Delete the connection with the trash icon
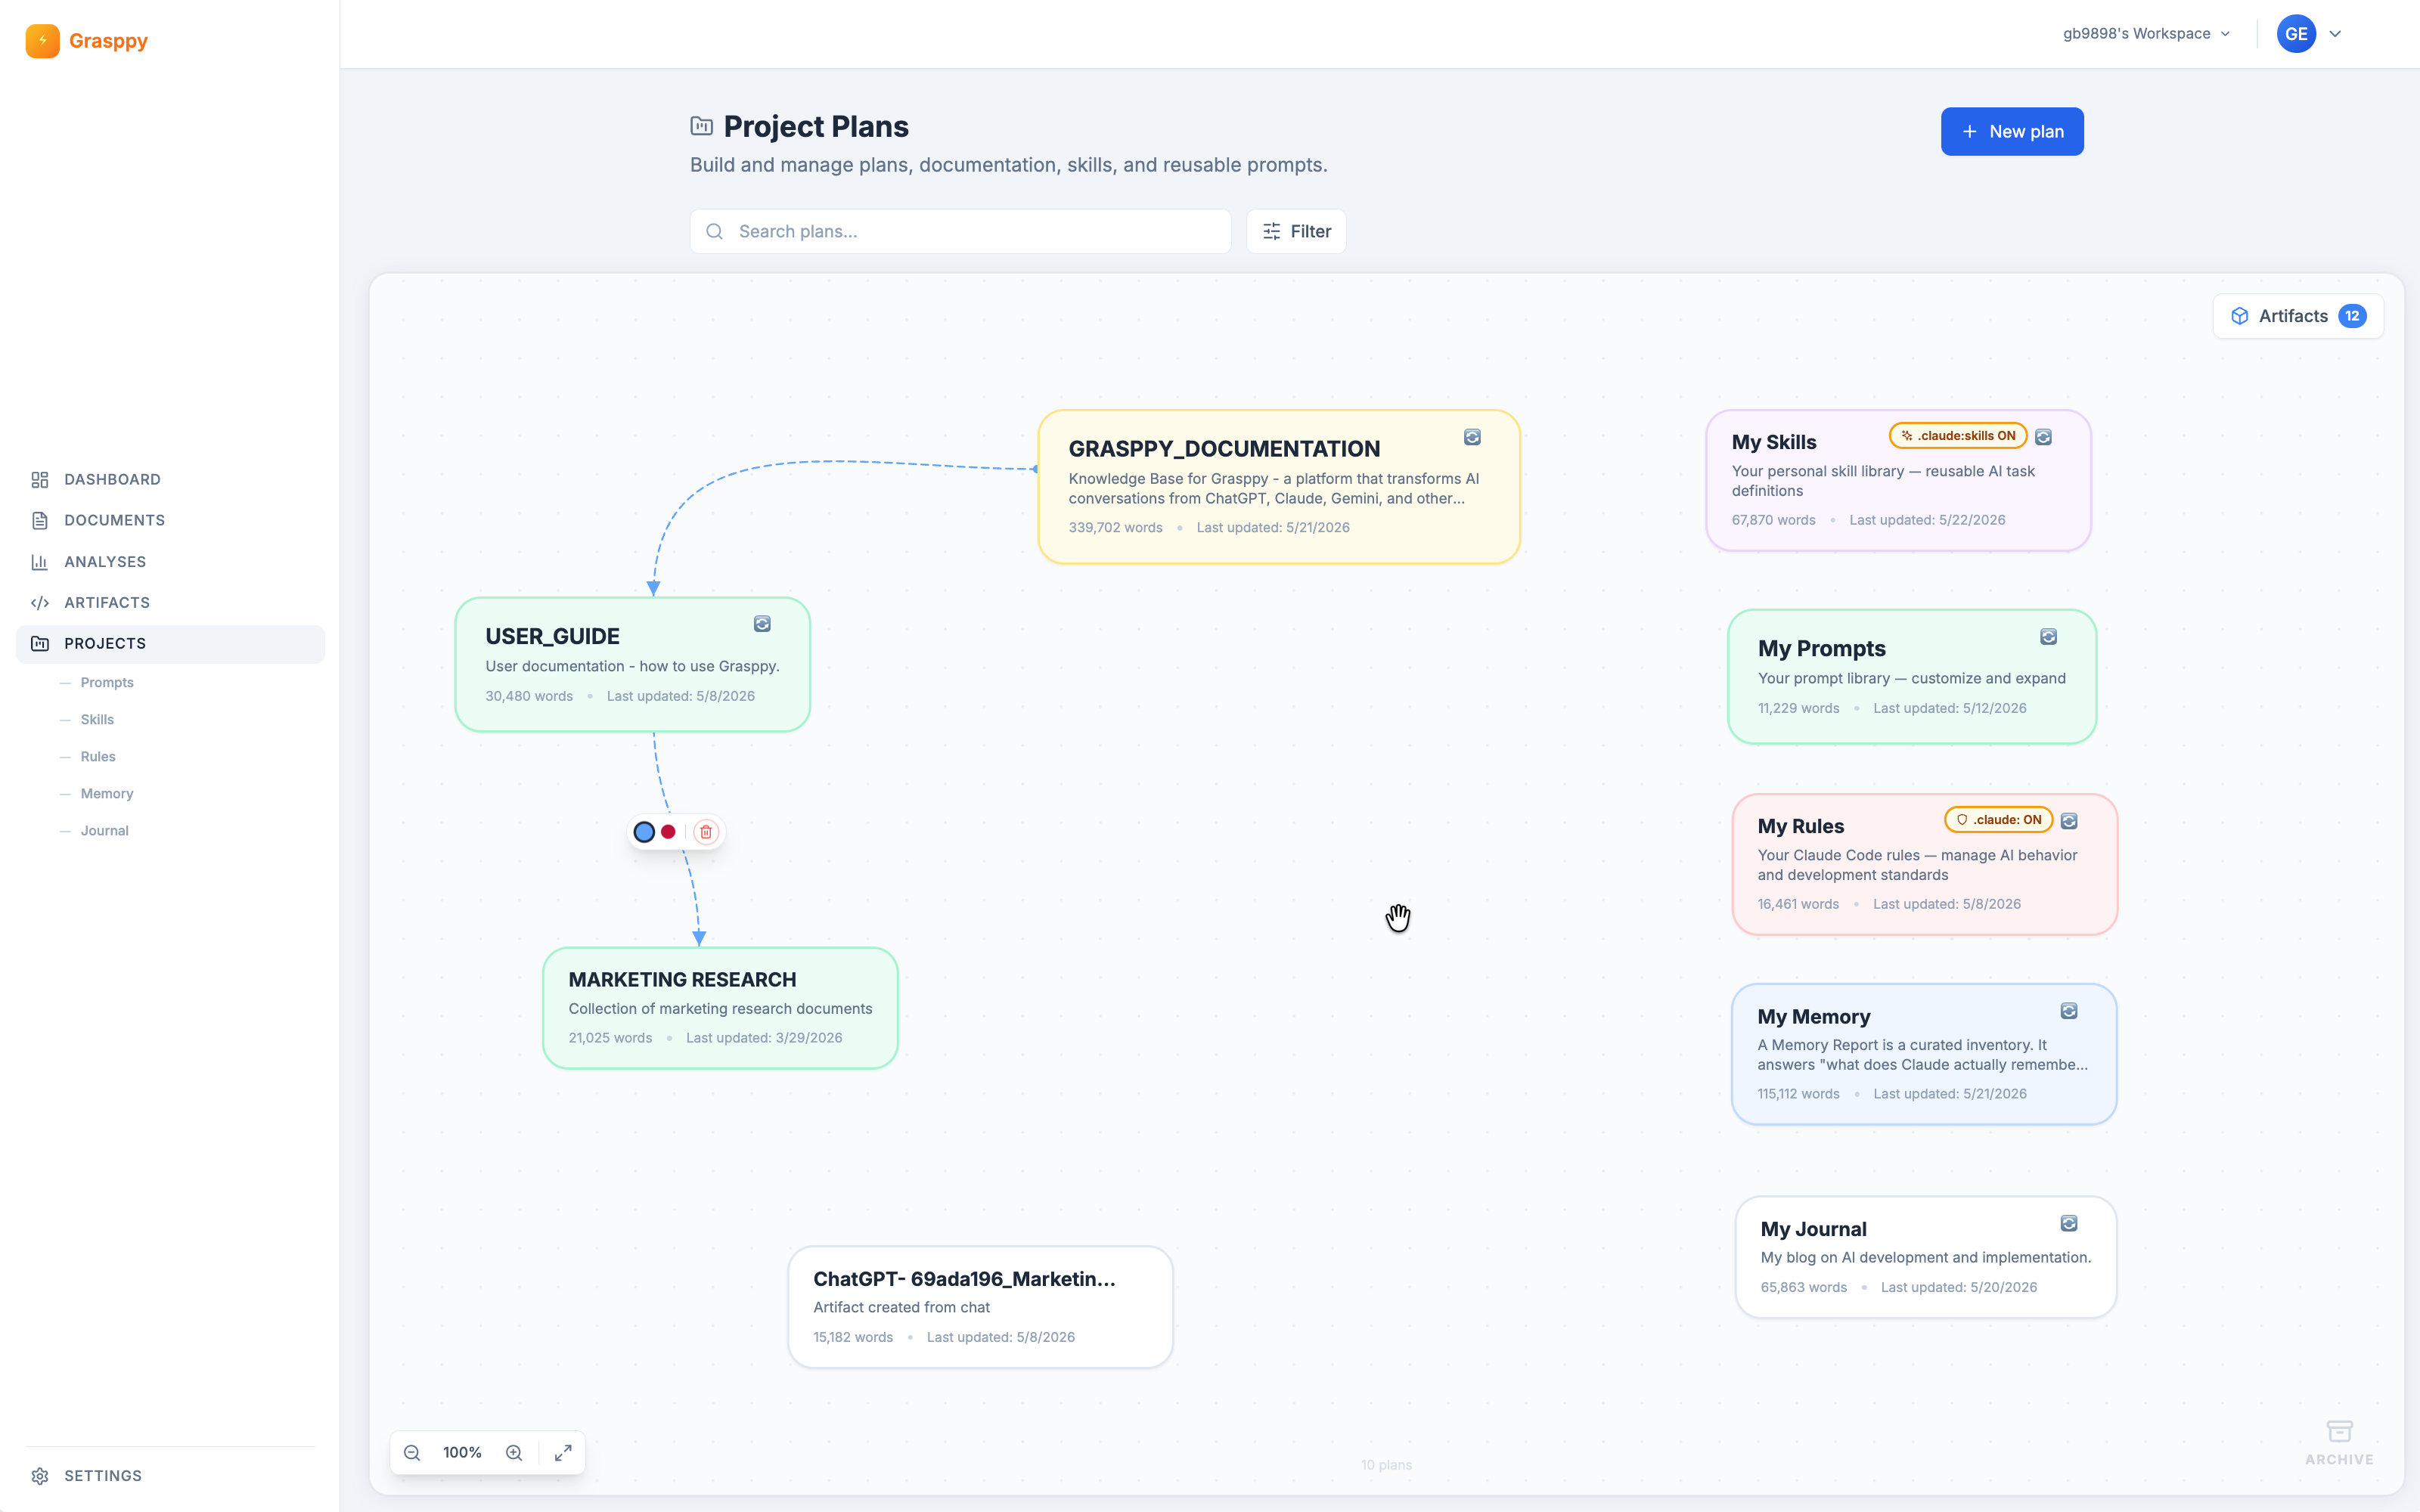The image size is (2420, 1512). (706, 832)
